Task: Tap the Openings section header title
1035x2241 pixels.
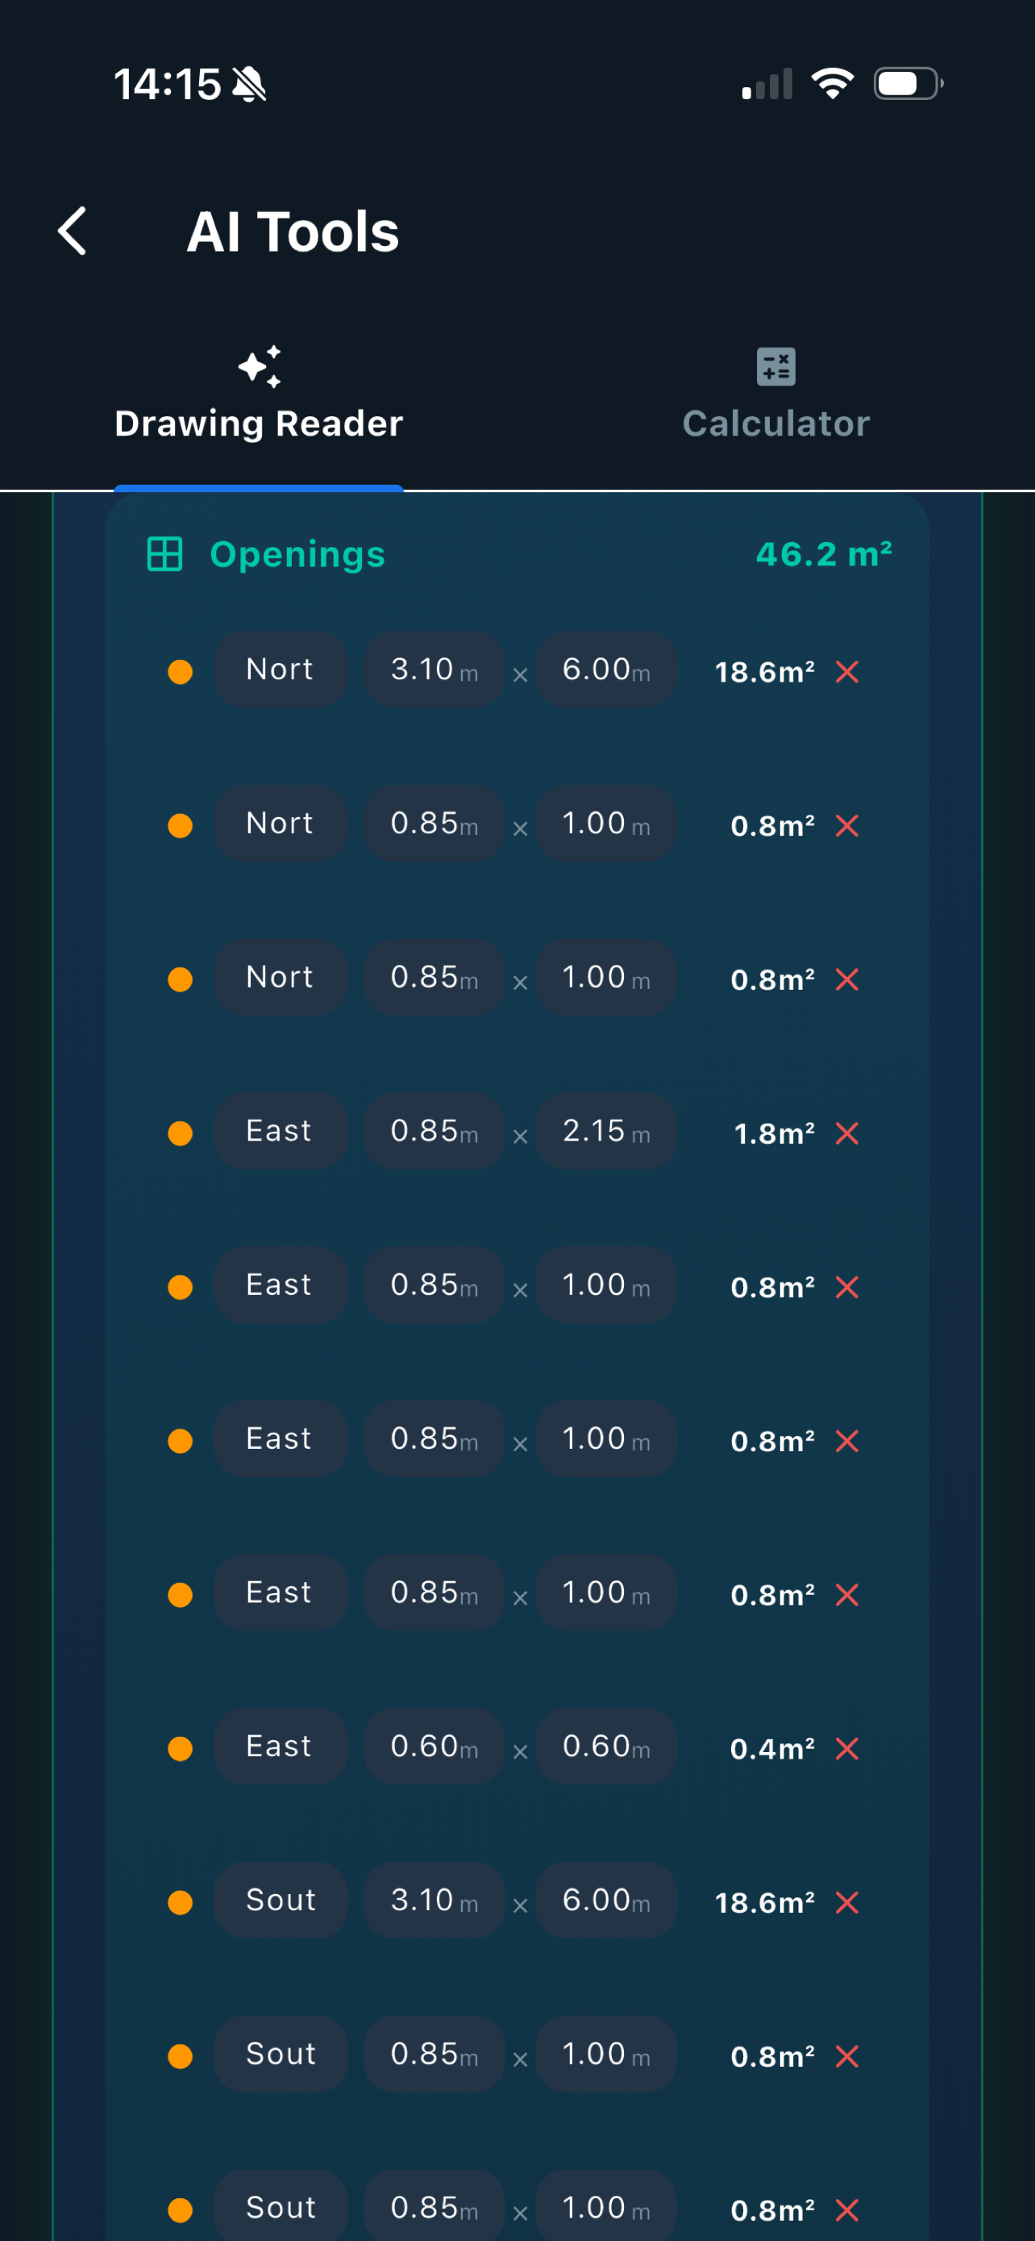Action: (297, 554)
